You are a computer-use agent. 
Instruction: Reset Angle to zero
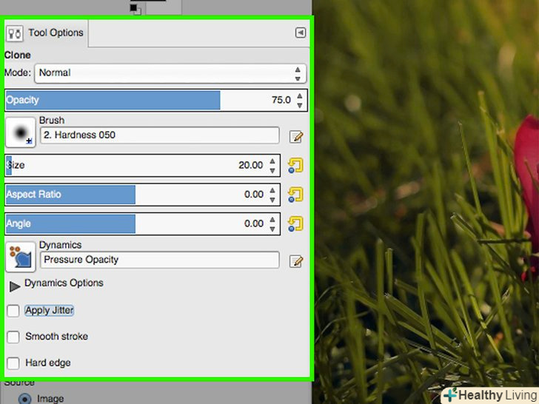click(295, 223)
